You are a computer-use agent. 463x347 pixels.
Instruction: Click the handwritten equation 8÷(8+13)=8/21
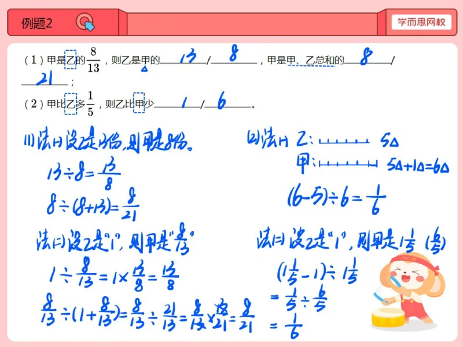click(93, 205)
